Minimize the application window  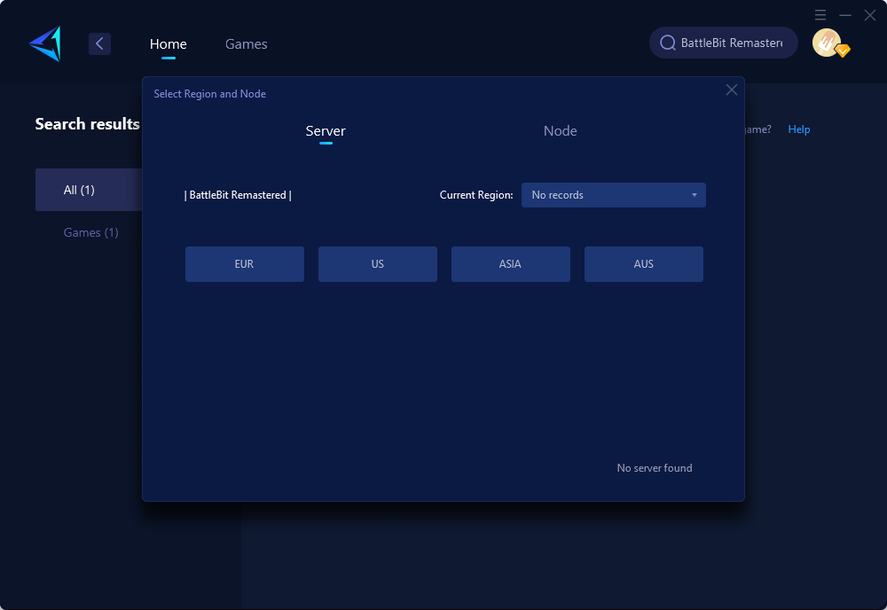click(x=845, y=15)
